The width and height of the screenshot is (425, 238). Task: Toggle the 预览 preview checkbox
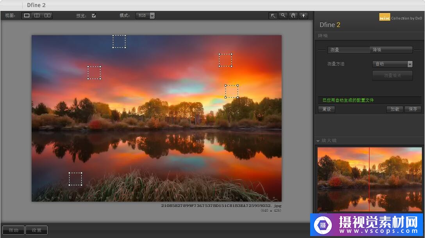(94, 16)
